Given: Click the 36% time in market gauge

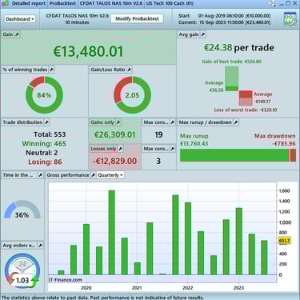Looking at the screenshot, I should [x=22, y=210].
